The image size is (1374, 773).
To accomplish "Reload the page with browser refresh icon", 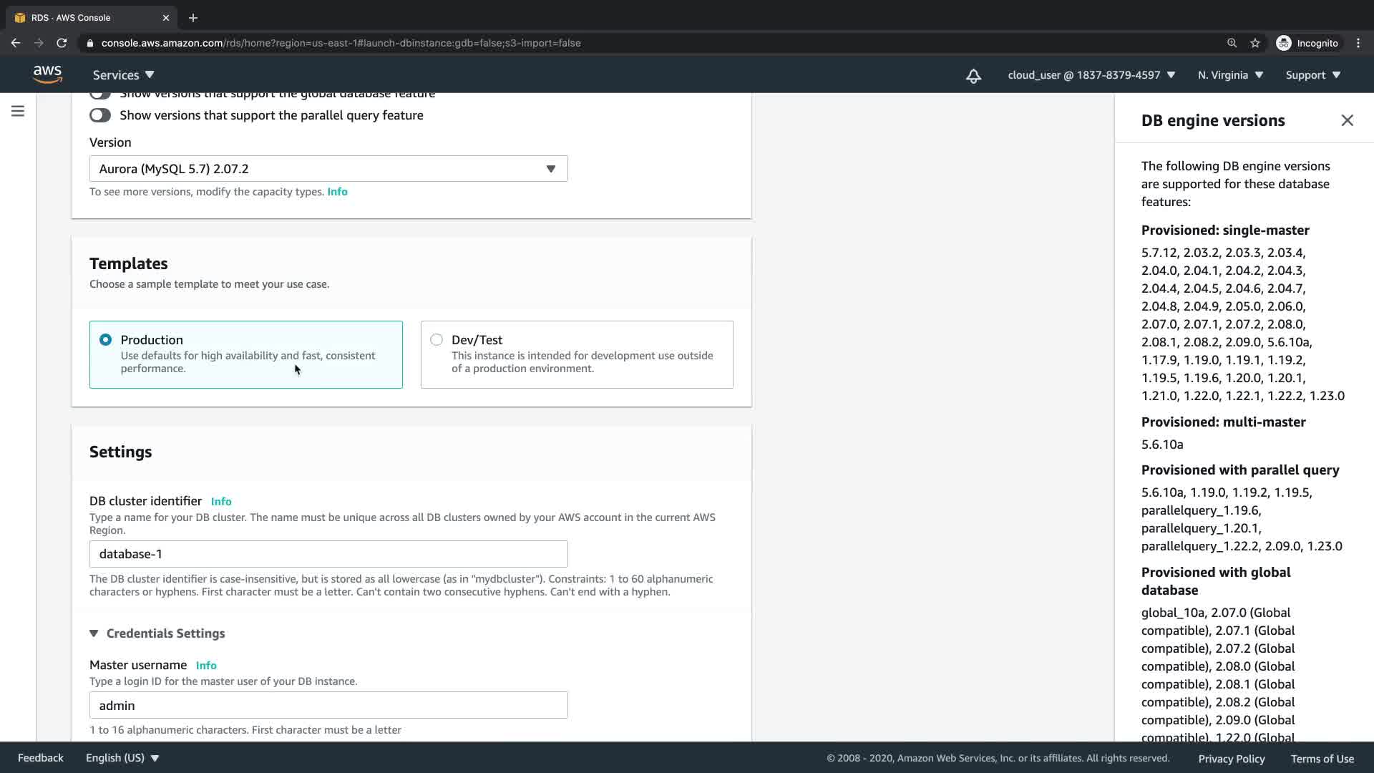I will 62,43.
